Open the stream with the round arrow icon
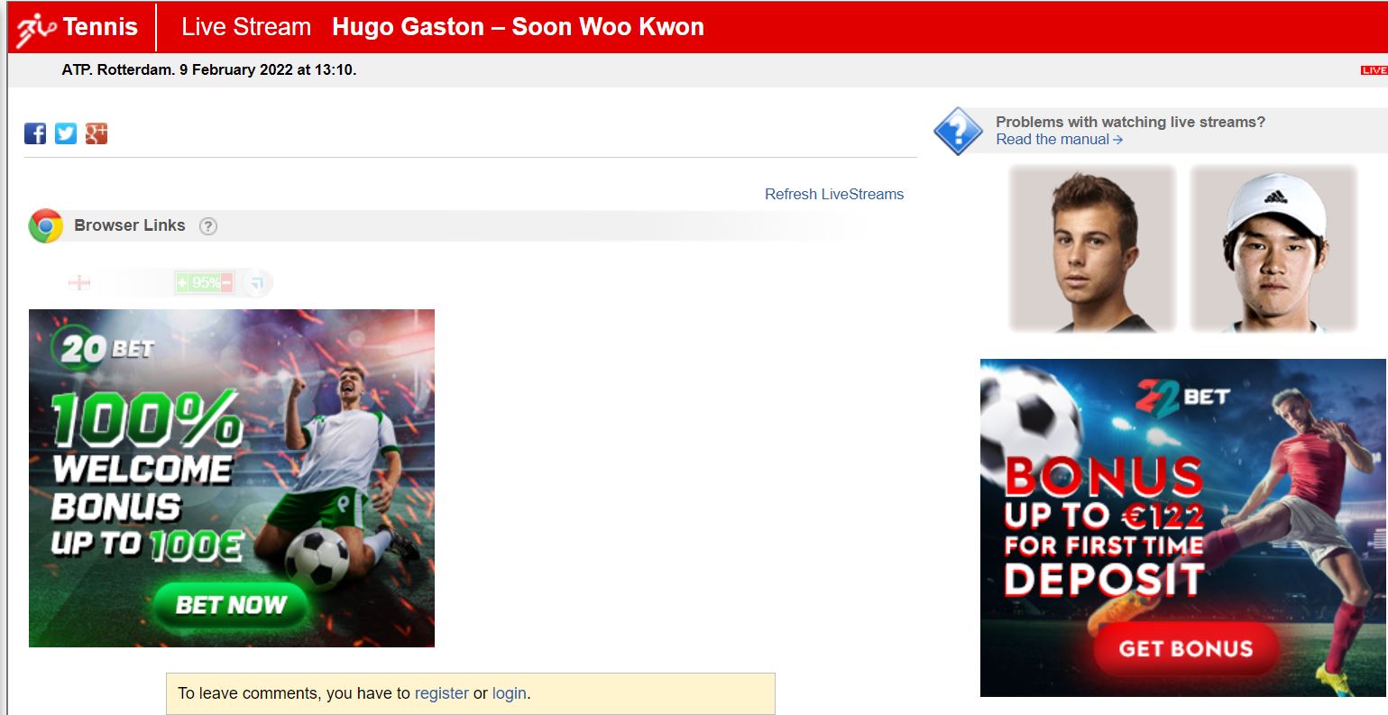 pyautogui.click(x=257, y=283)
